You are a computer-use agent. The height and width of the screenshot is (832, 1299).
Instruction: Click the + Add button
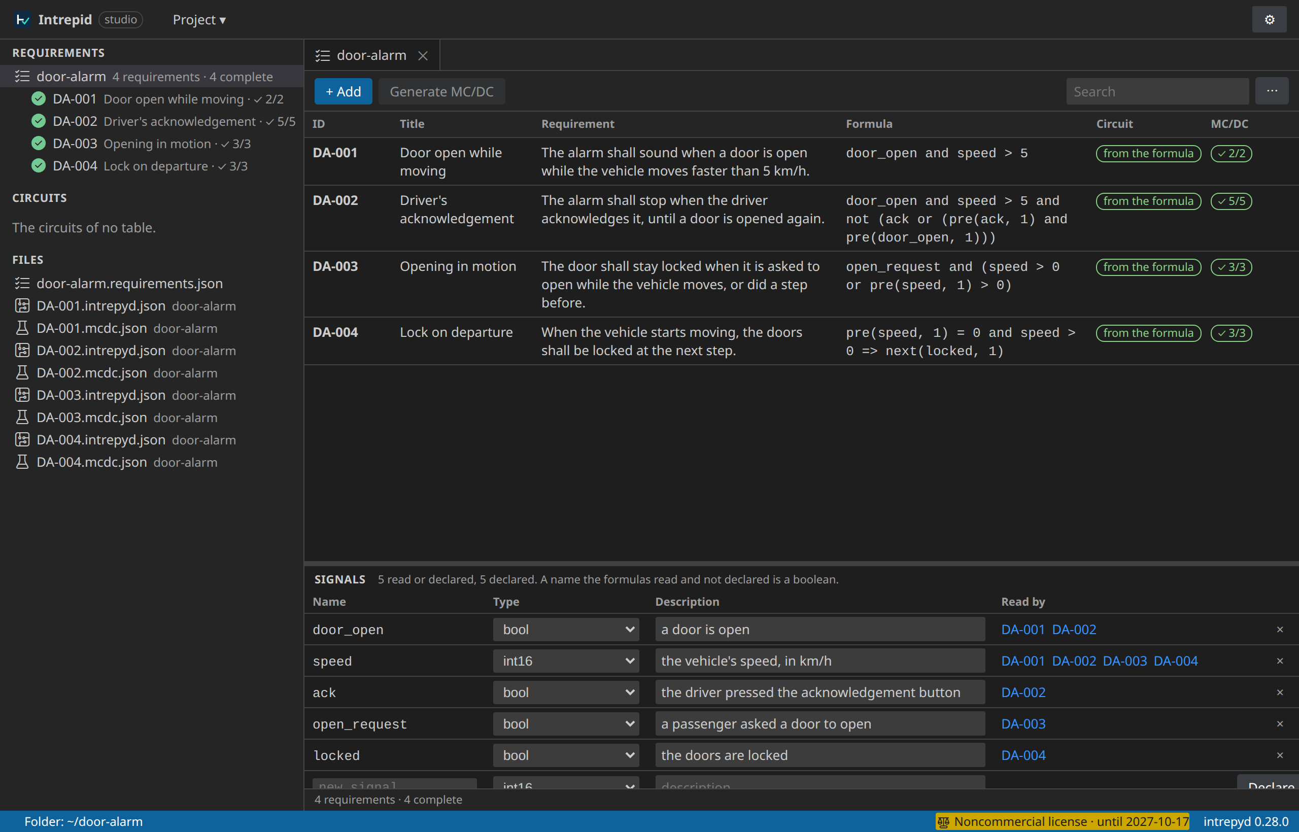(x=343, y=91)
